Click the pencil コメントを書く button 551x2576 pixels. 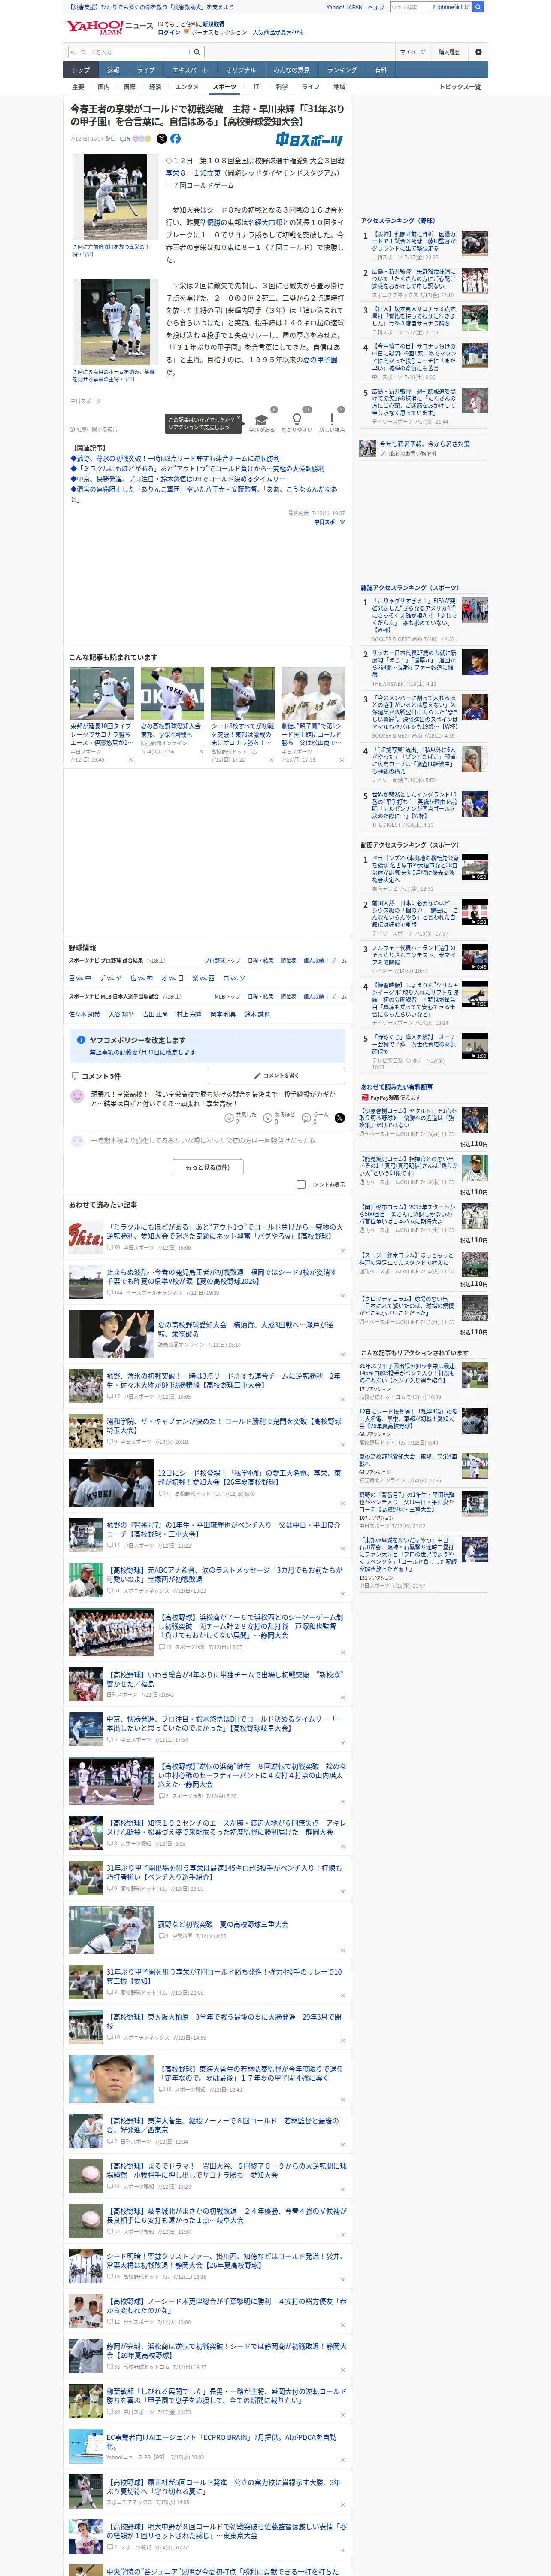point(276,1076)
